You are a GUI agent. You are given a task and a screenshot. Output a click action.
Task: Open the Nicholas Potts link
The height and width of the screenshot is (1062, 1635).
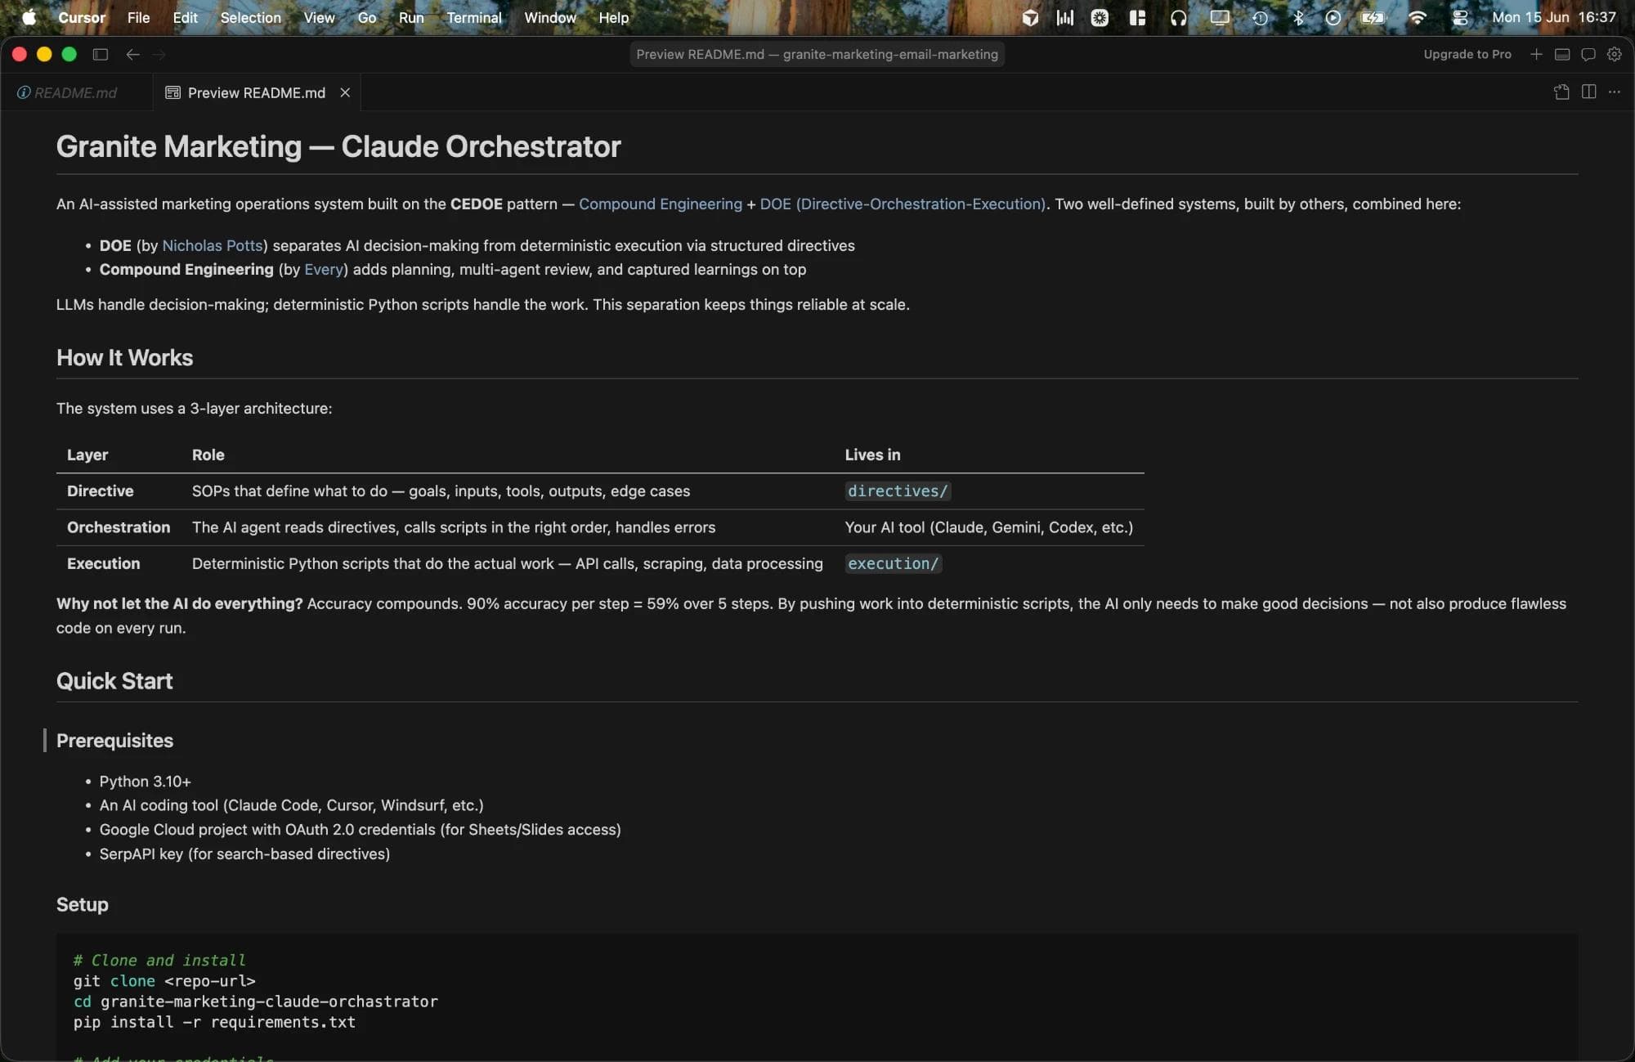tap(213, 245)
